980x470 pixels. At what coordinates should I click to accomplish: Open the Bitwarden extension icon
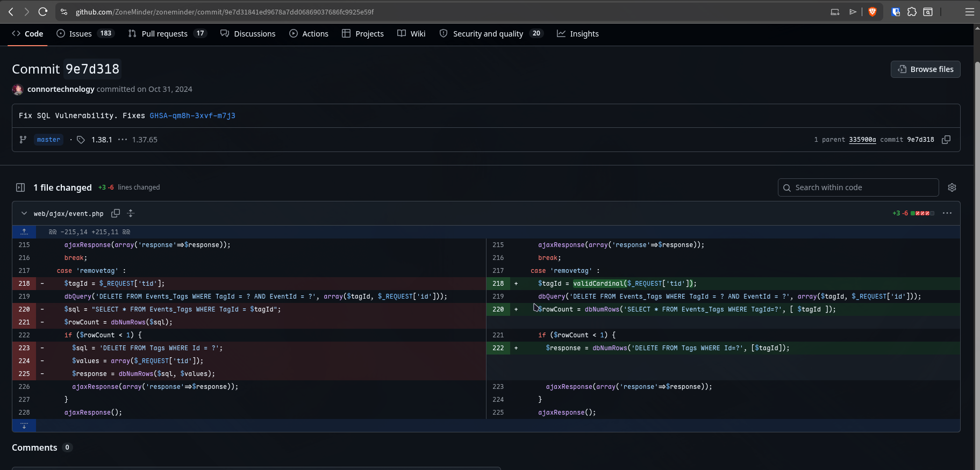click(x=896, y=12)
